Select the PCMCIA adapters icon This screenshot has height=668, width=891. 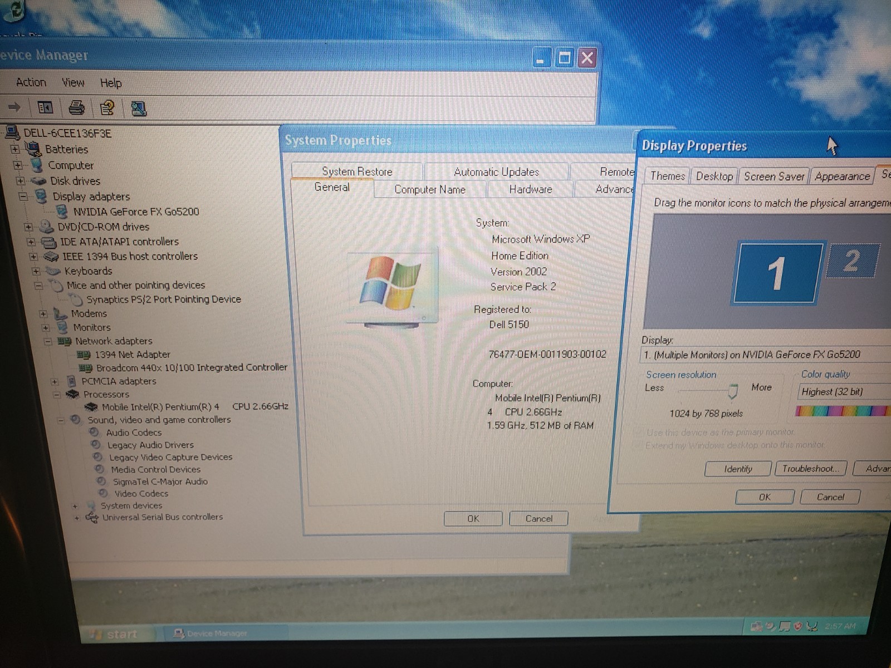[x=71, y=381]
